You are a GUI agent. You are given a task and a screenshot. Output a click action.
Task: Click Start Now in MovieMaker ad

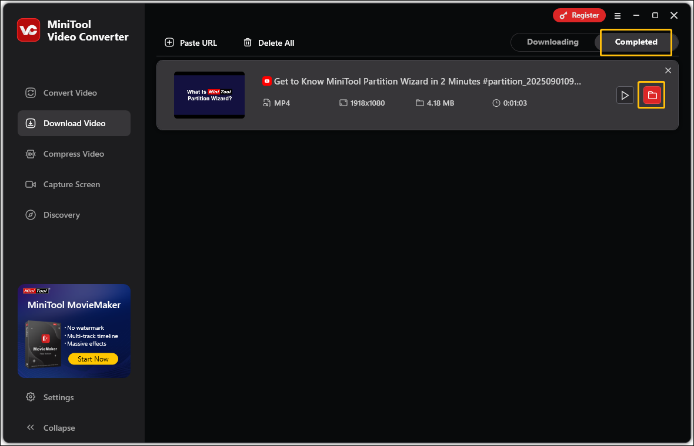point(93,359)
